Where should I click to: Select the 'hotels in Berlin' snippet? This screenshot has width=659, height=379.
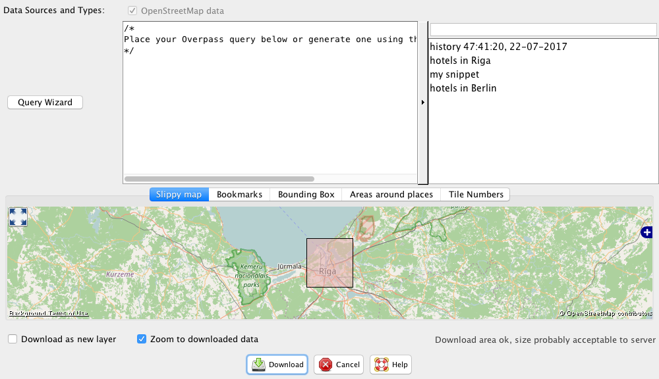[463, 88]
